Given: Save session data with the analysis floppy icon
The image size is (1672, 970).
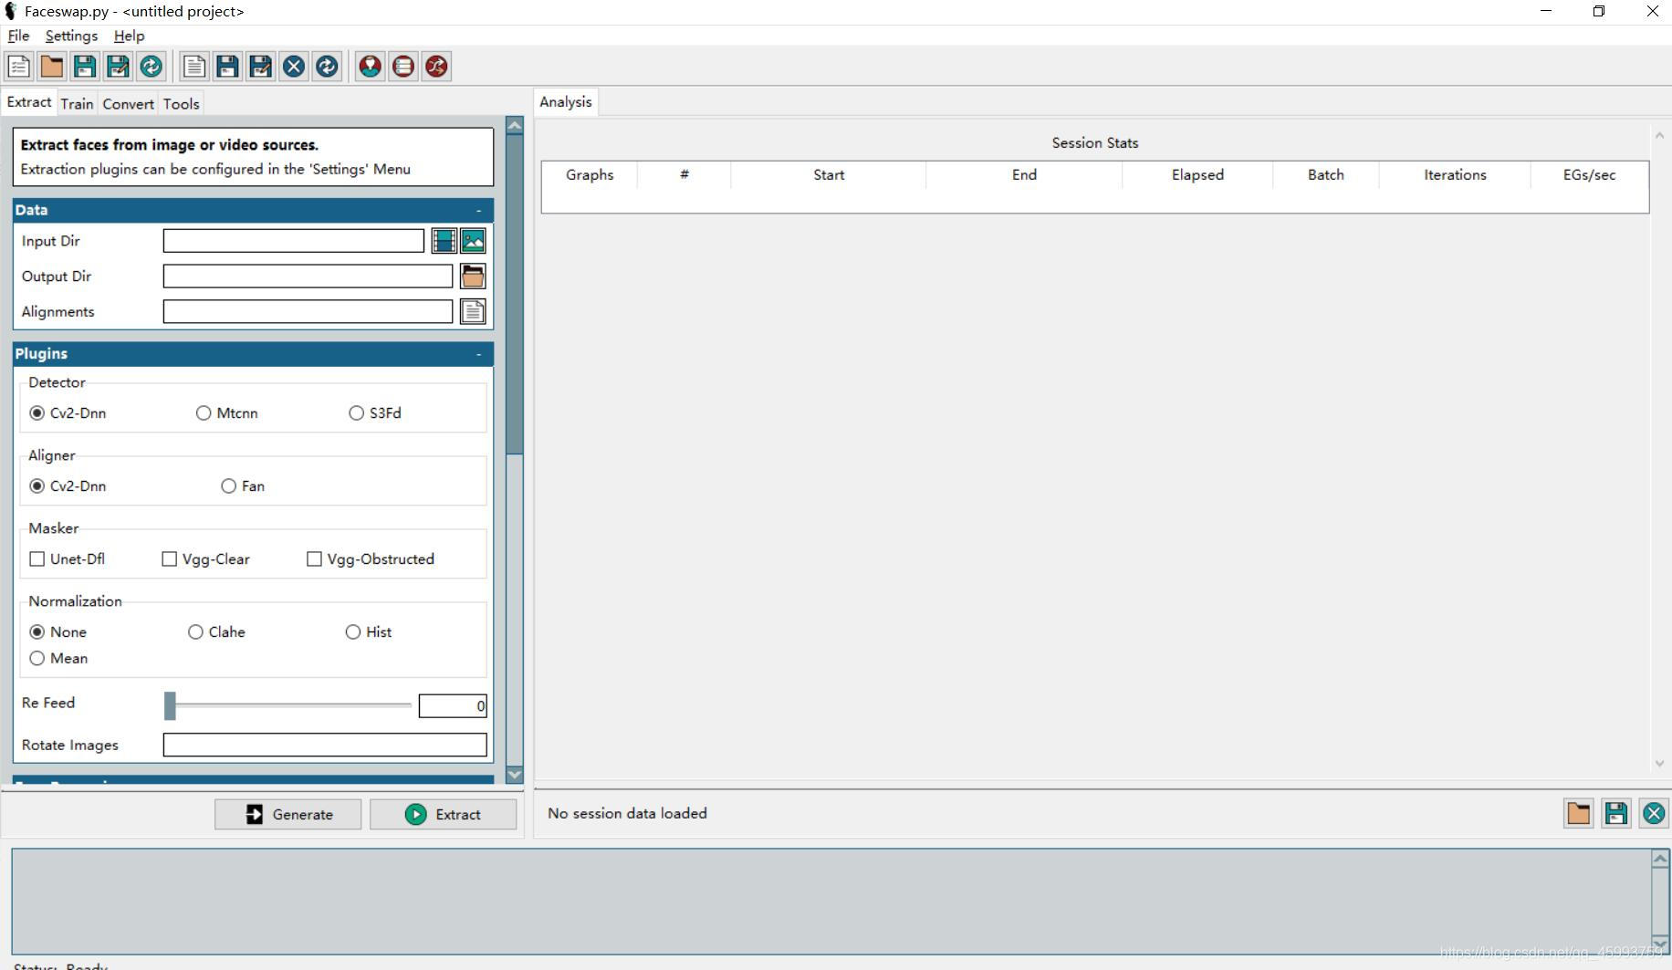Looking at the screenshot, I should click(1615, 814).
